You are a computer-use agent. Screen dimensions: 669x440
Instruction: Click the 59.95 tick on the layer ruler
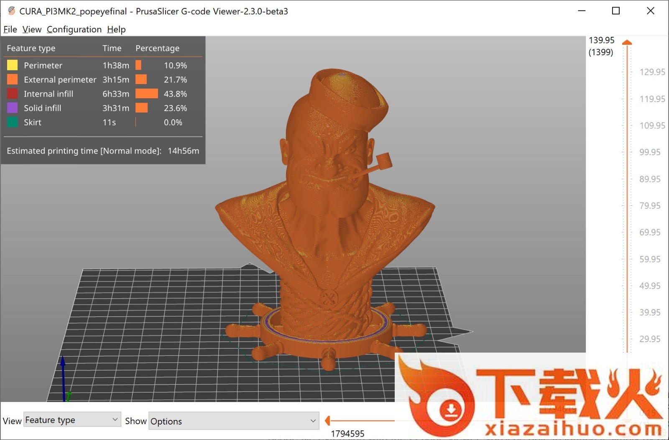(650, 259)
